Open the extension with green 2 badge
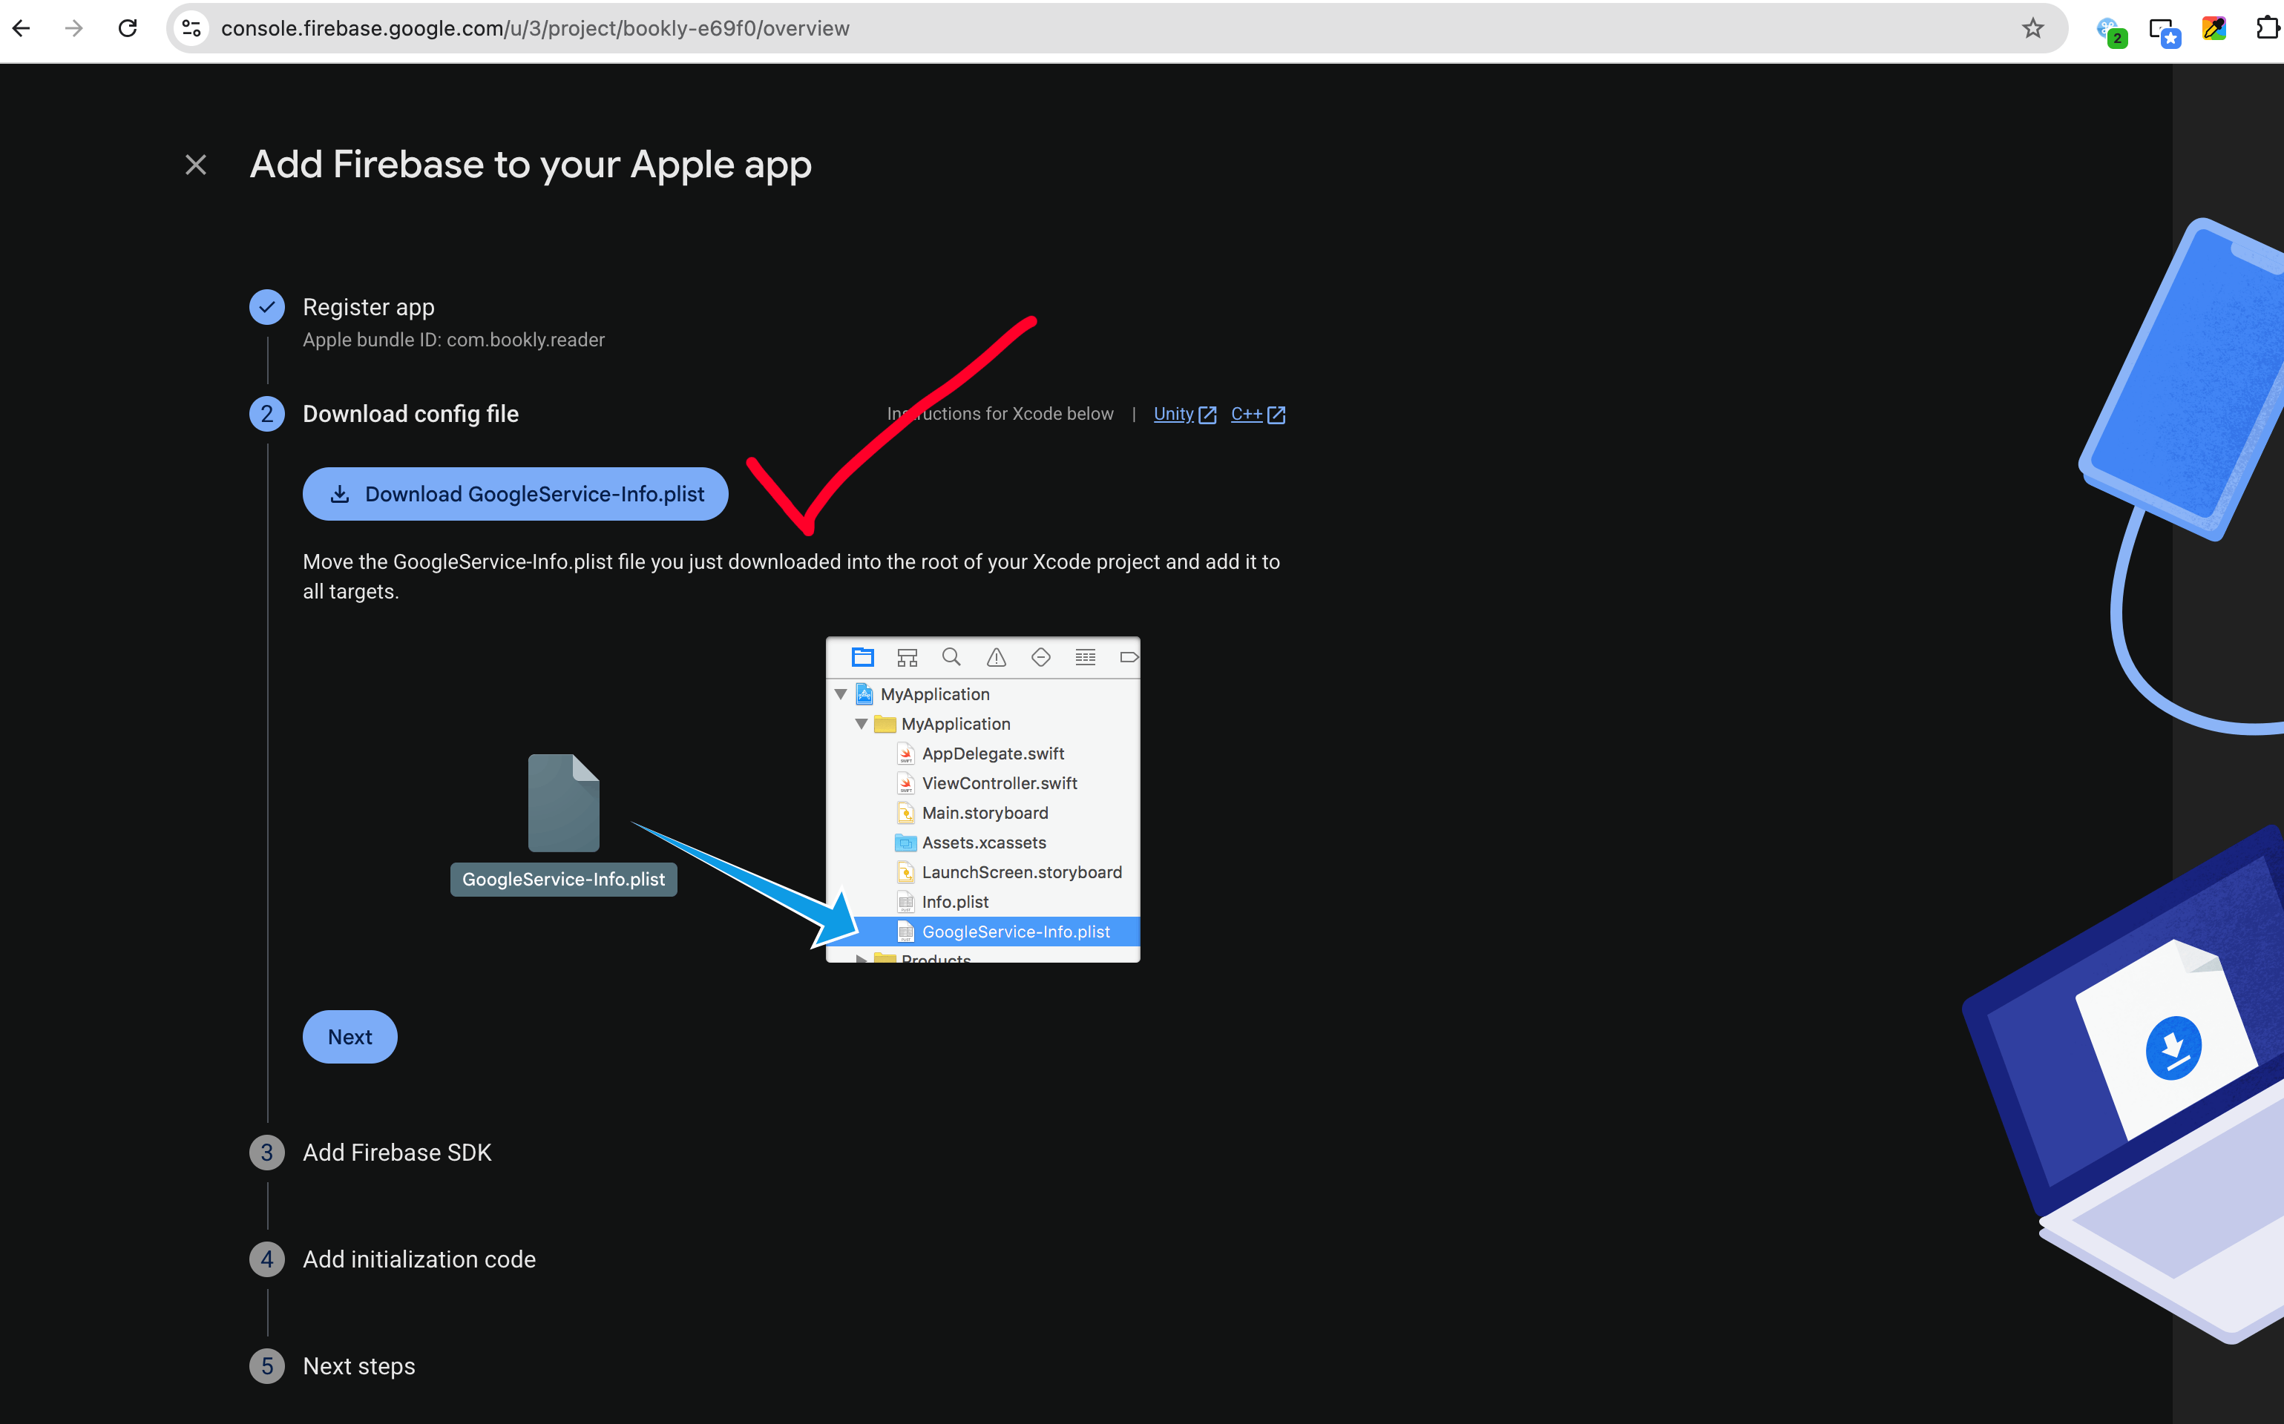2284x1424 pixels. click(2110, 31)
